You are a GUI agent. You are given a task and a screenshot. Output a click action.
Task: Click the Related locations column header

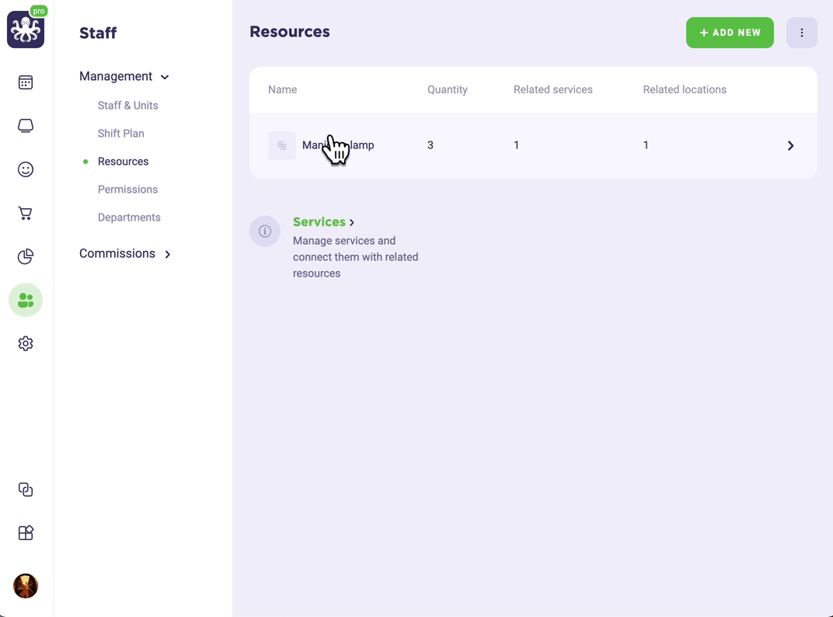[685, 90]
